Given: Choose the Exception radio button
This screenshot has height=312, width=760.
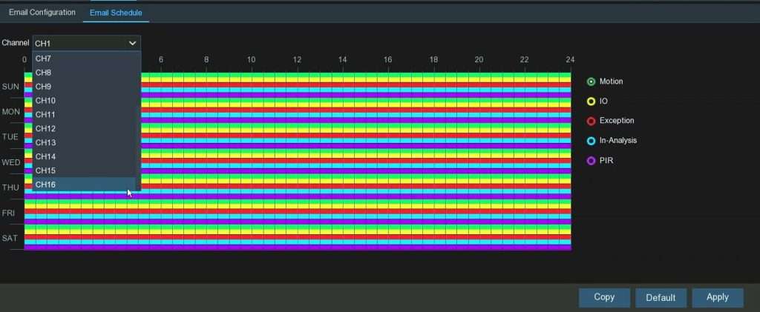Looking at the screenshot, I should [592, 121].
